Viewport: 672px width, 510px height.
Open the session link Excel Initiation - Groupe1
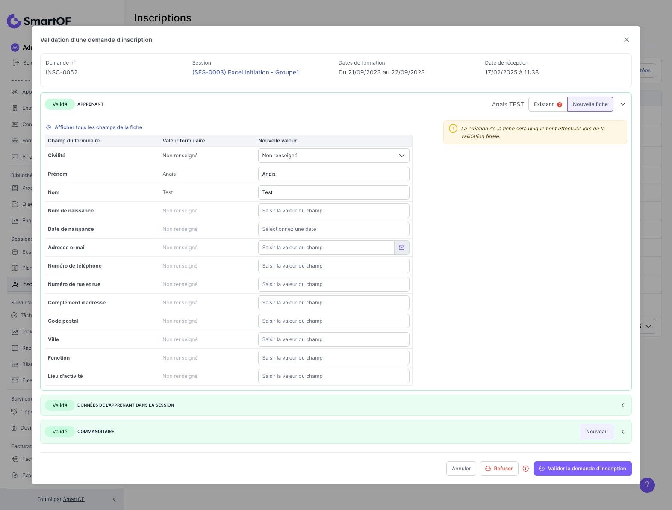point(245,72)
